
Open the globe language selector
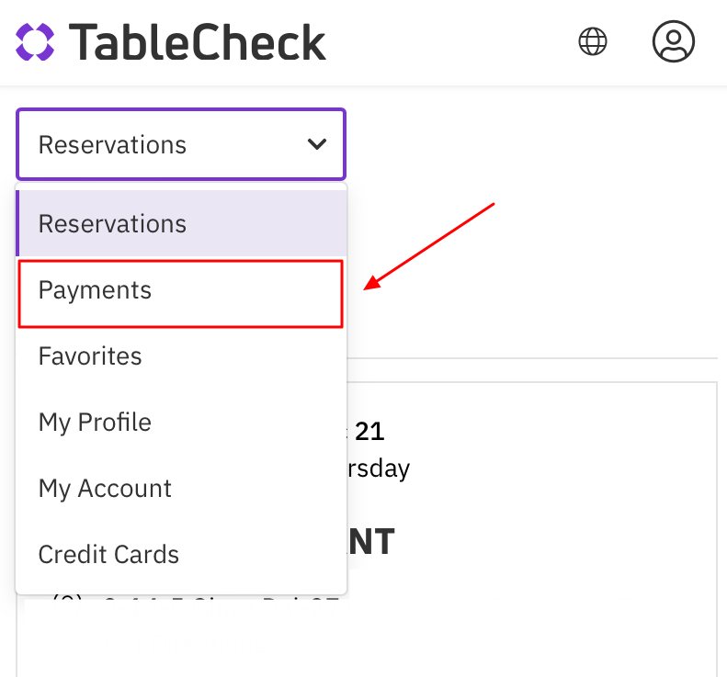tap(593, 41)
